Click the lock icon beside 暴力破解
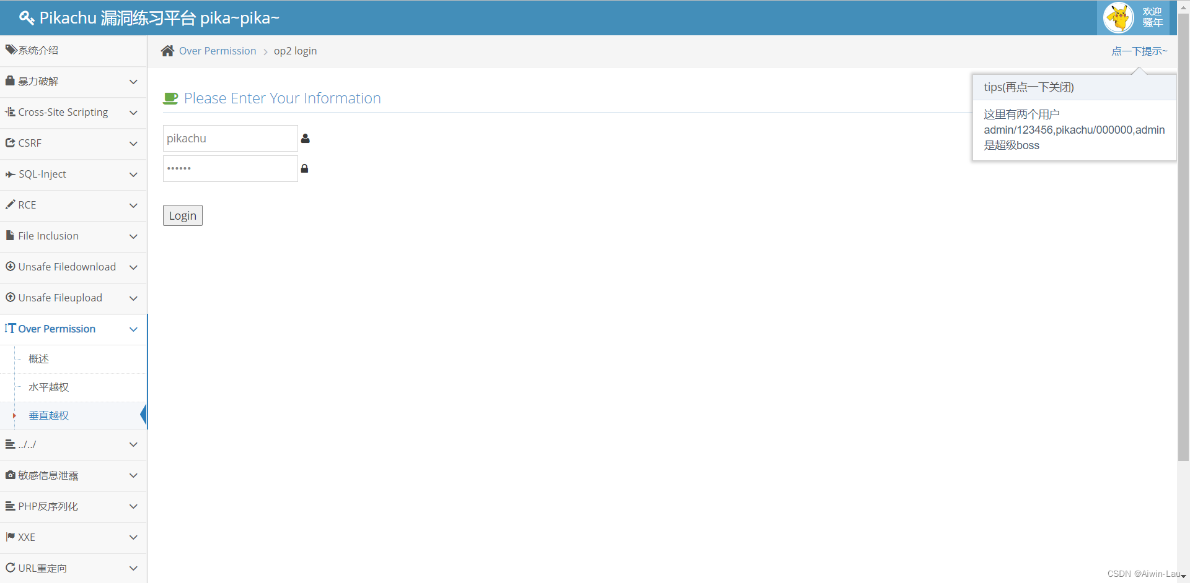This screenshot has height=583, width=1190. pos(10,80)
